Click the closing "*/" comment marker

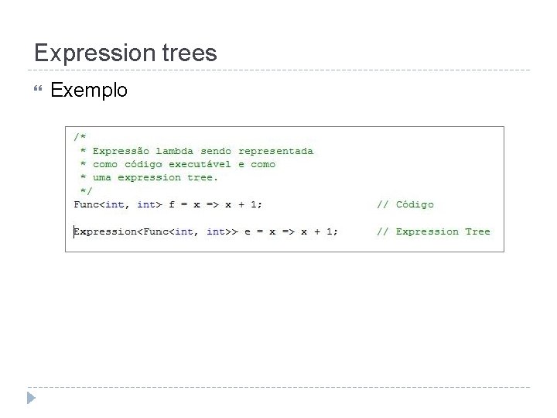pyautogui.click(x=86, y=190)
